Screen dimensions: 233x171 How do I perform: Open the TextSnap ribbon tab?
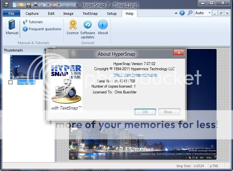[90, 14]
